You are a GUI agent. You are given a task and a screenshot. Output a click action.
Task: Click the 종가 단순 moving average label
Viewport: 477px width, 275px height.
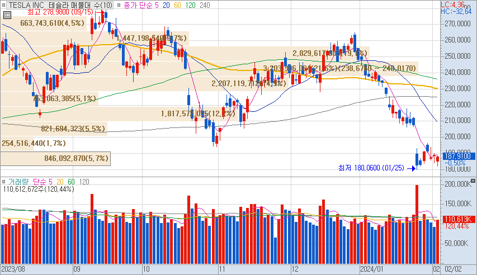138,5
